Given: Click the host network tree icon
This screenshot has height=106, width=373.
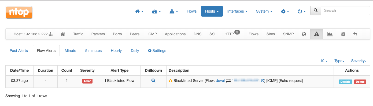Looking at the screenshot, I should (x=51, y=34).
